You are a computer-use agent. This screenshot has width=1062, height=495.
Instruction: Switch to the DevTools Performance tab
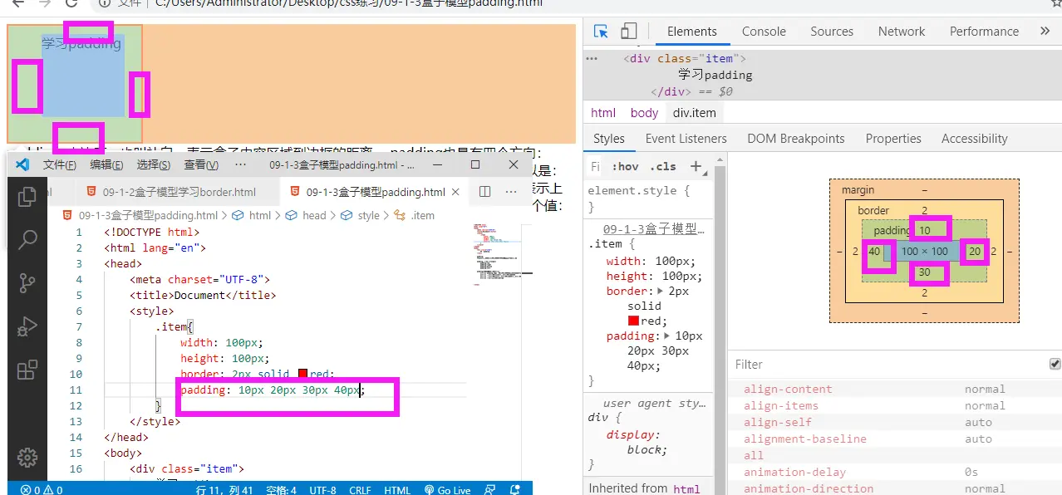pos(984,32)
